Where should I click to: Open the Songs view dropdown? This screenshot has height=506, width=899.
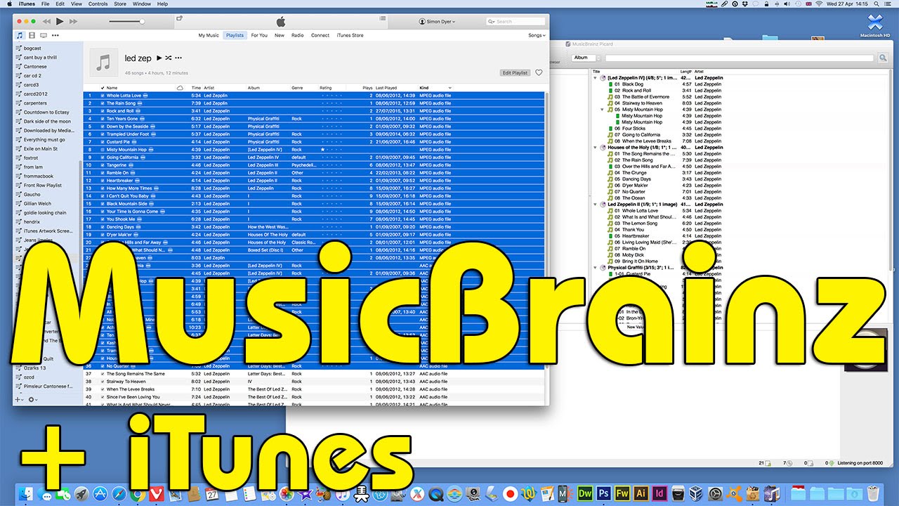(537, 35)
